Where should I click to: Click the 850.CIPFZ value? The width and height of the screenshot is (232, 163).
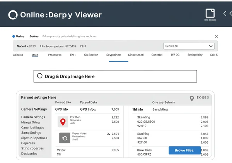click(144, 154)
